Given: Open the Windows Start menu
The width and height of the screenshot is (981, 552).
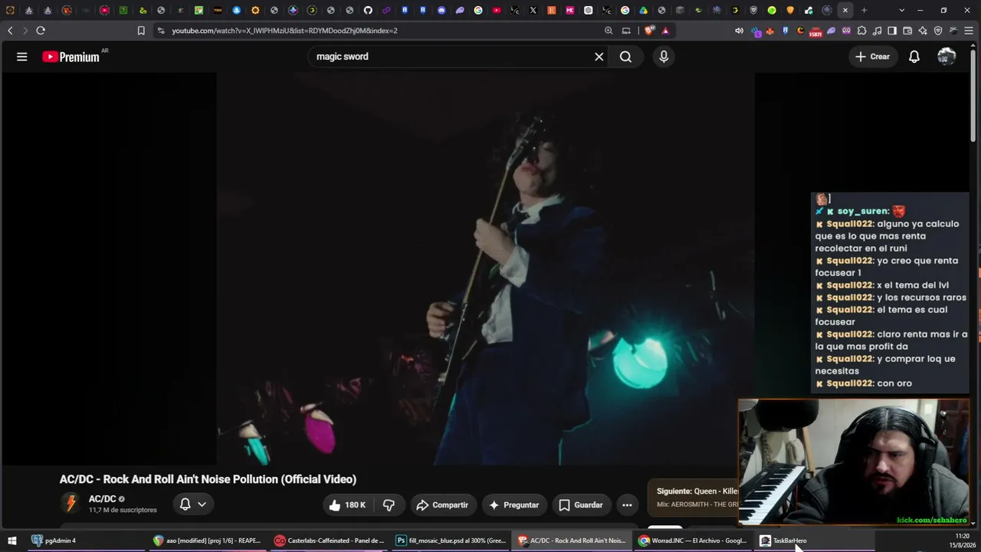Looking at the screenshot, I should (11, 540).
